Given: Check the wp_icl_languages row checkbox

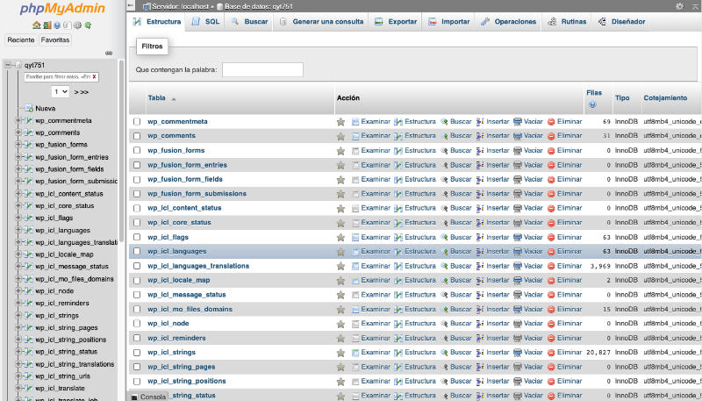Looking at the screenshot, I should [x=137, y=252].
